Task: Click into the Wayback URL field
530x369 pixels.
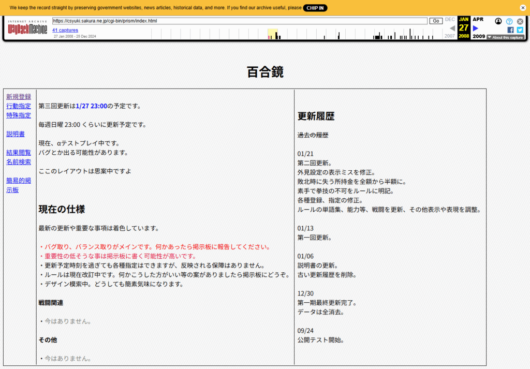Action: coord(240,21)
